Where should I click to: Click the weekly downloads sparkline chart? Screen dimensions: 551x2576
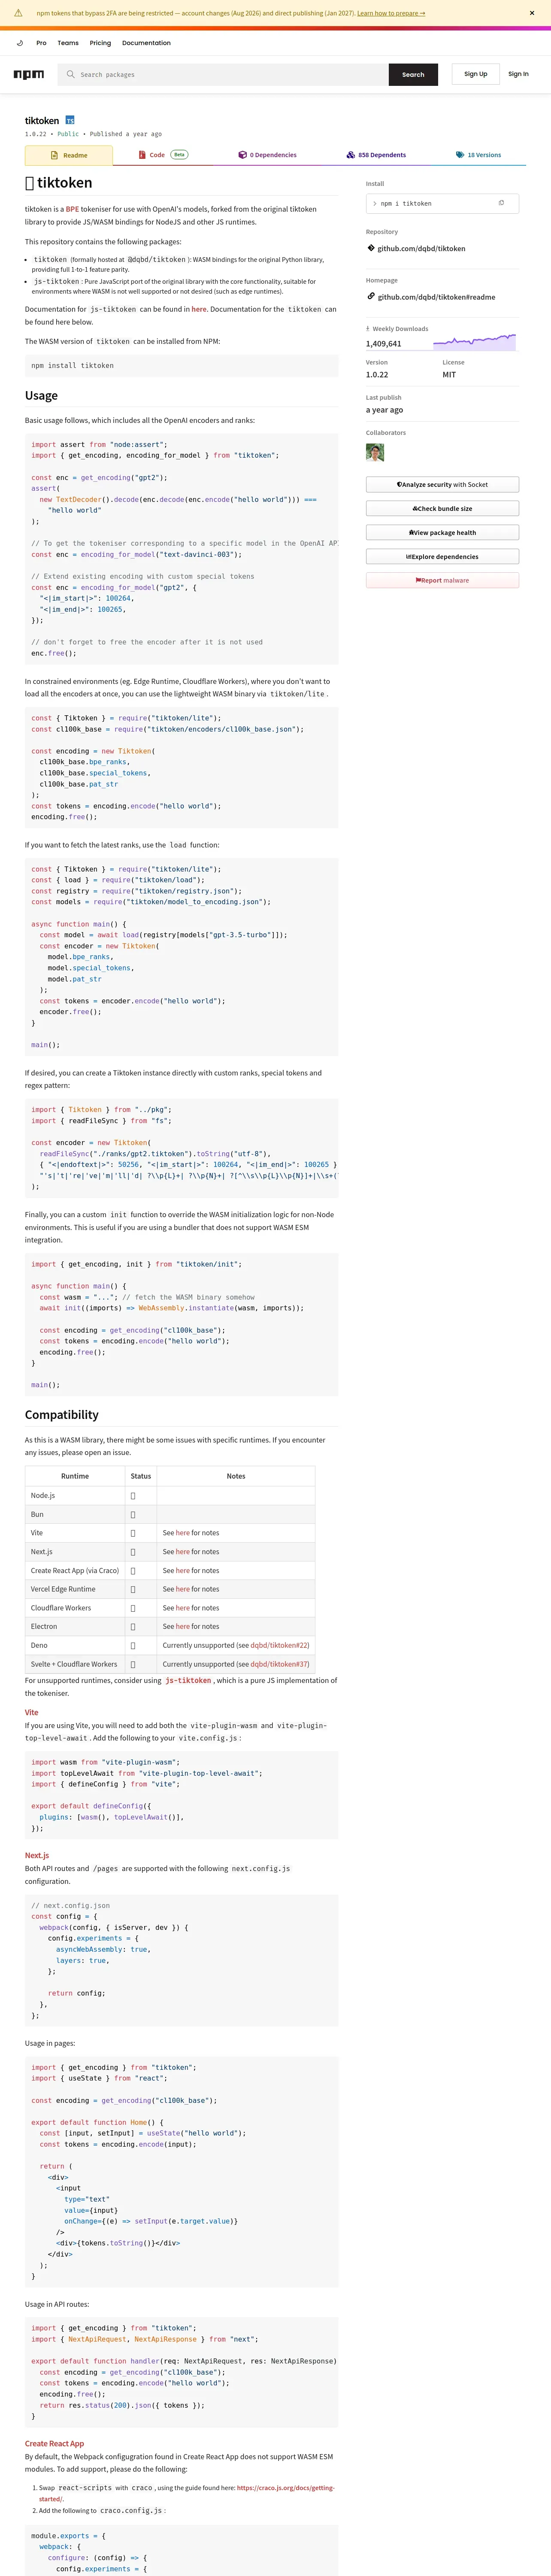(475, 341)
